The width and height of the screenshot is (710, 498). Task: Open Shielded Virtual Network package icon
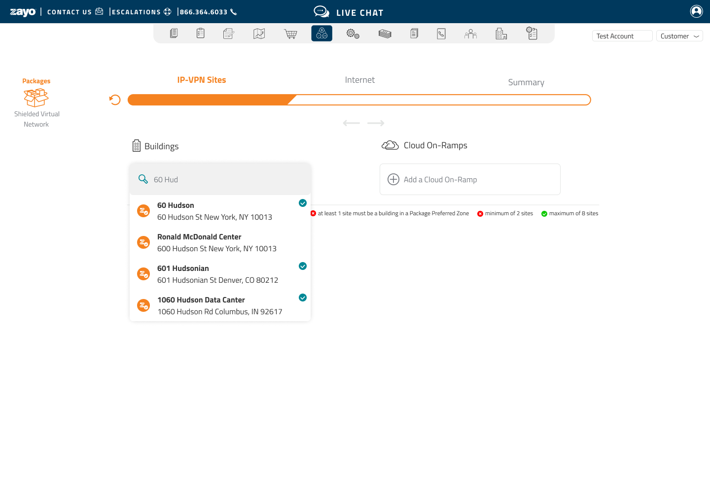(x=36, y=98)
